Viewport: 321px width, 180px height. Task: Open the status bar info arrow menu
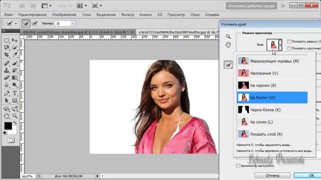(x=97, y=176)
